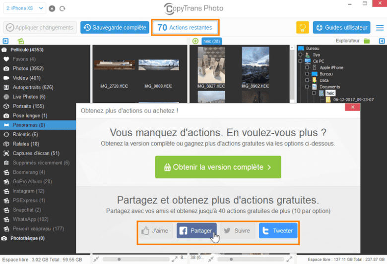Screen dimensions: 387x264
Task: Click the refresh device icon
Action: (63, 8)
